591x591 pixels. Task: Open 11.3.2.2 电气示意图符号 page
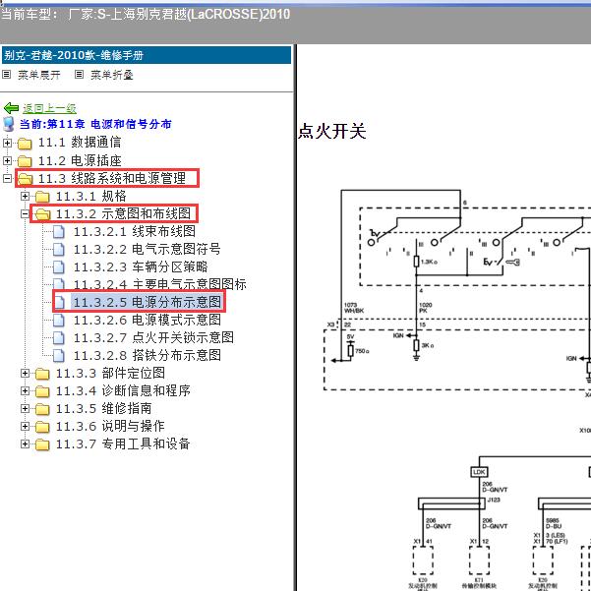(147, 249)
